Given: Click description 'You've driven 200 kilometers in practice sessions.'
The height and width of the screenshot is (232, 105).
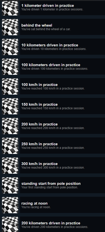Looking at the screenshot, I should coord(55,227).
